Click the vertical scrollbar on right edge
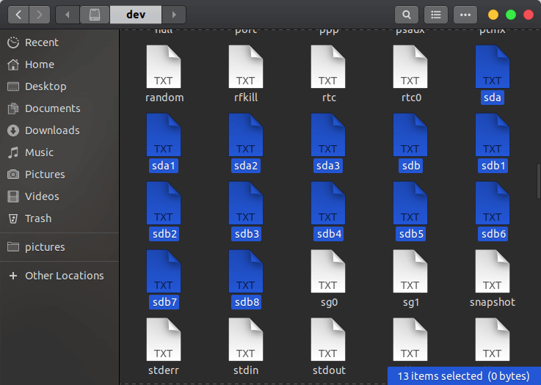This screenshot has height=385, width=541. (x=538, y=180)
